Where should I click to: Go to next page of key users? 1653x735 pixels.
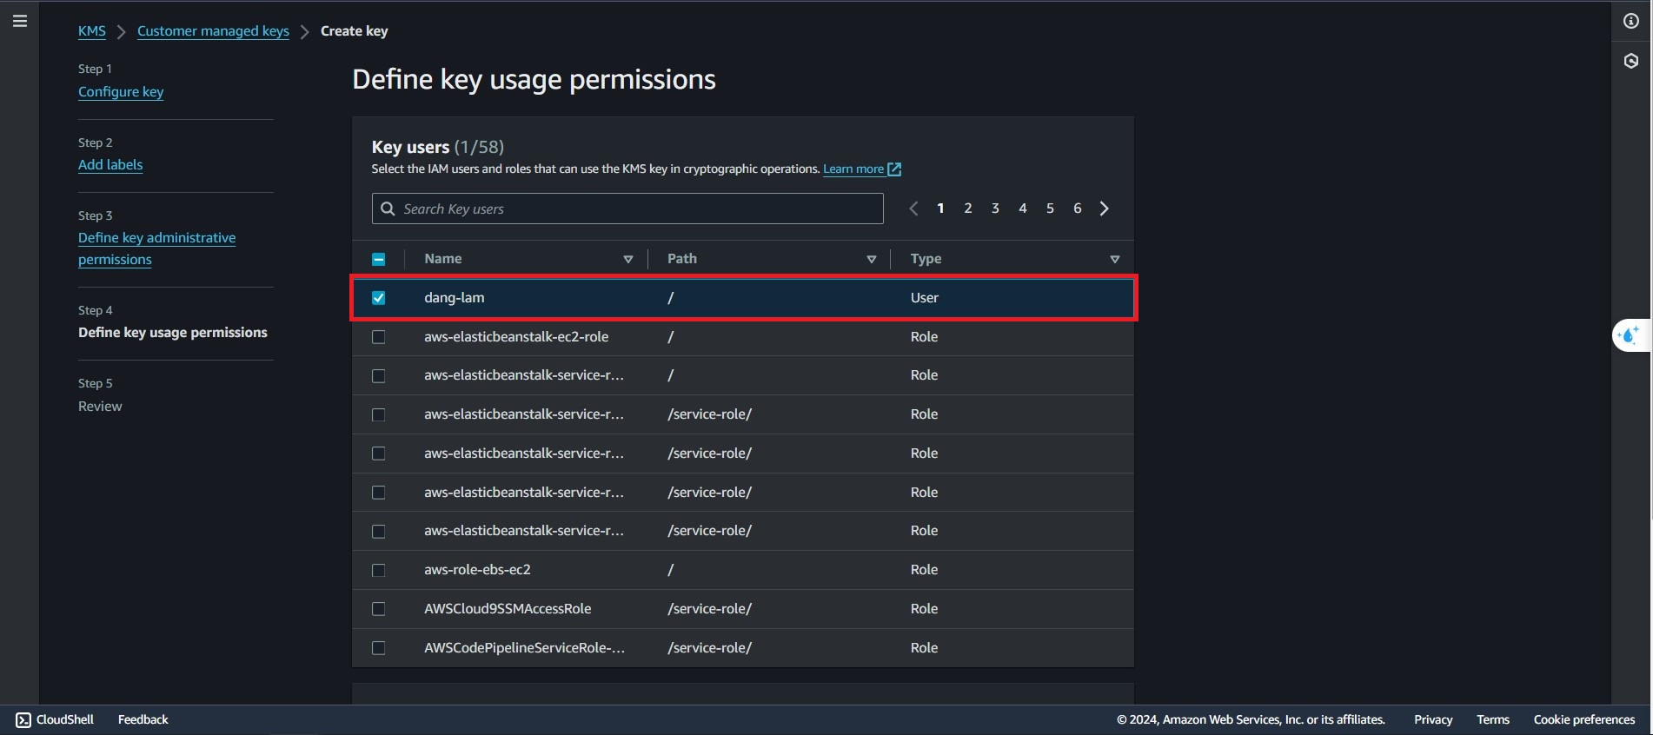coord(1104,209)
